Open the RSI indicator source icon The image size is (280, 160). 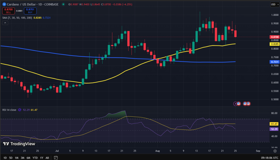tap(19, 110)
